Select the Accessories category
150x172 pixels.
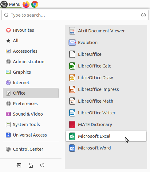[x=31, y=51]
